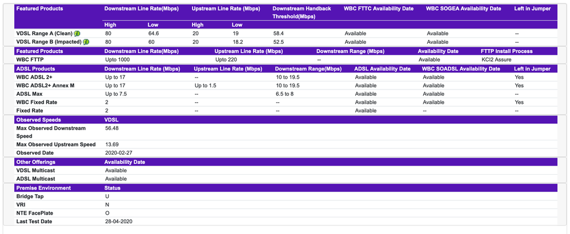The image size is (570, 234).
Task: Click Max Observed Downstream Speed value 56.48
Action: click(x=112, y=128)
